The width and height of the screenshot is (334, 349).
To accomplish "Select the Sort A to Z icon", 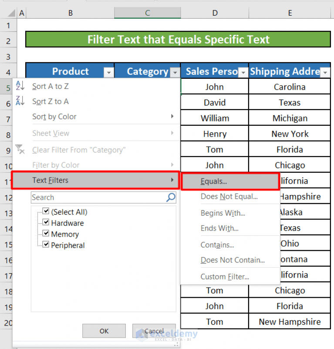I will [20, 86].
